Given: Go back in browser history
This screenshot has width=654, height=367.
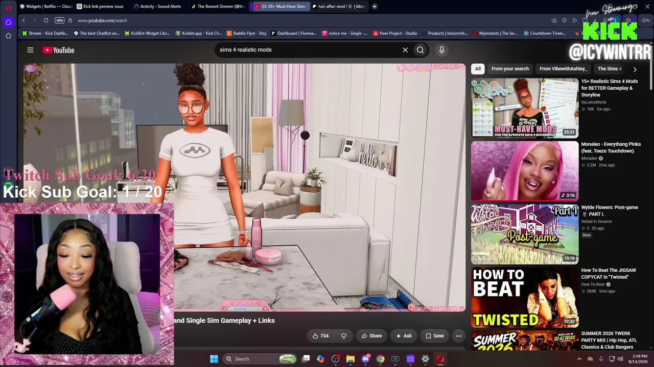Looking at the screenshot, I should 24,20.
